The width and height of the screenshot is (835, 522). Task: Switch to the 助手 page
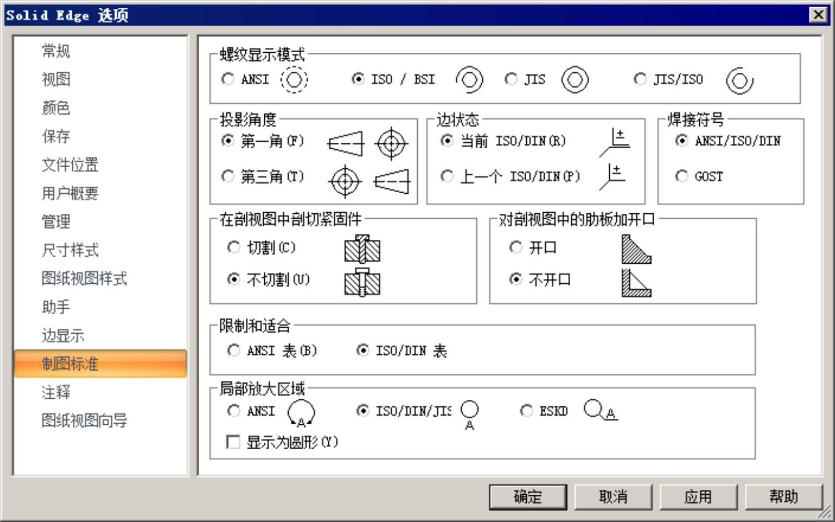tap(101, 307)
